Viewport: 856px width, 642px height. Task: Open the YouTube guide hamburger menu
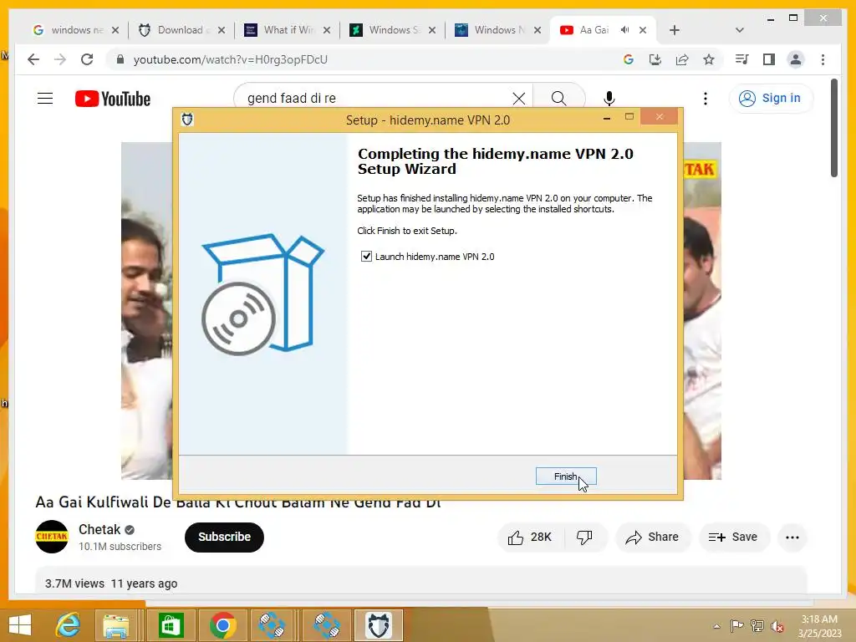(45, 99)
